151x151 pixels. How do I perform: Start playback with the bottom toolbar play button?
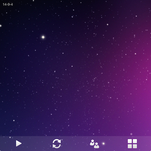(19, 143)
